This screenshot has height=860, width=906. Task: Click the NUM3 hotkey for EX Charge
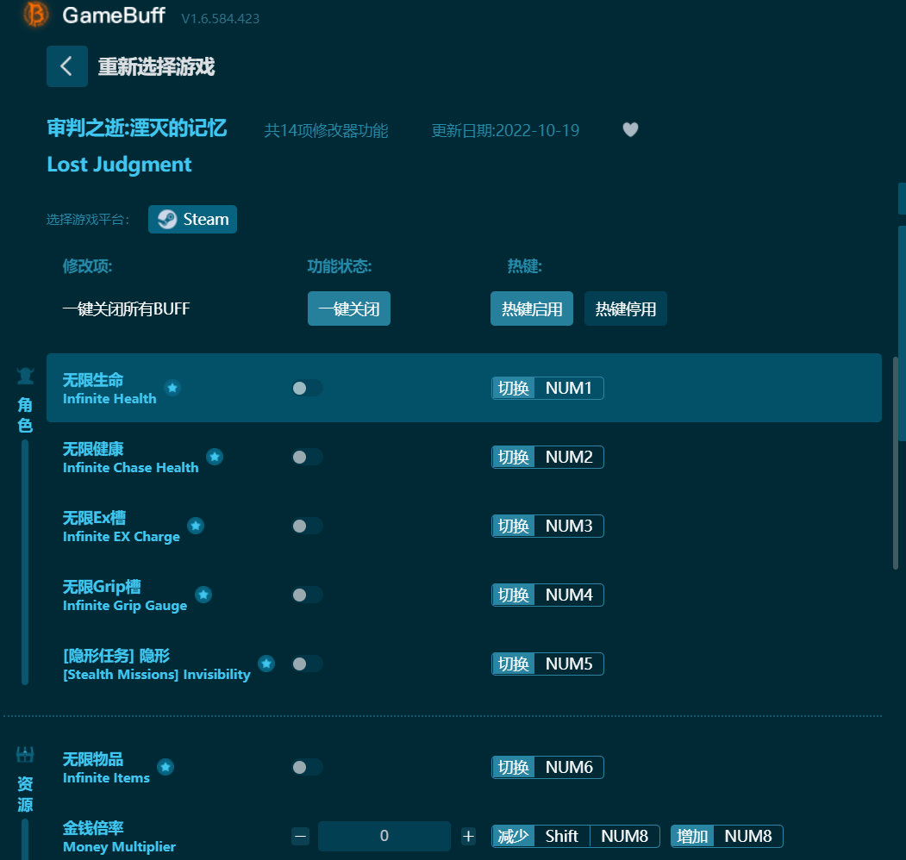[547, 527]
